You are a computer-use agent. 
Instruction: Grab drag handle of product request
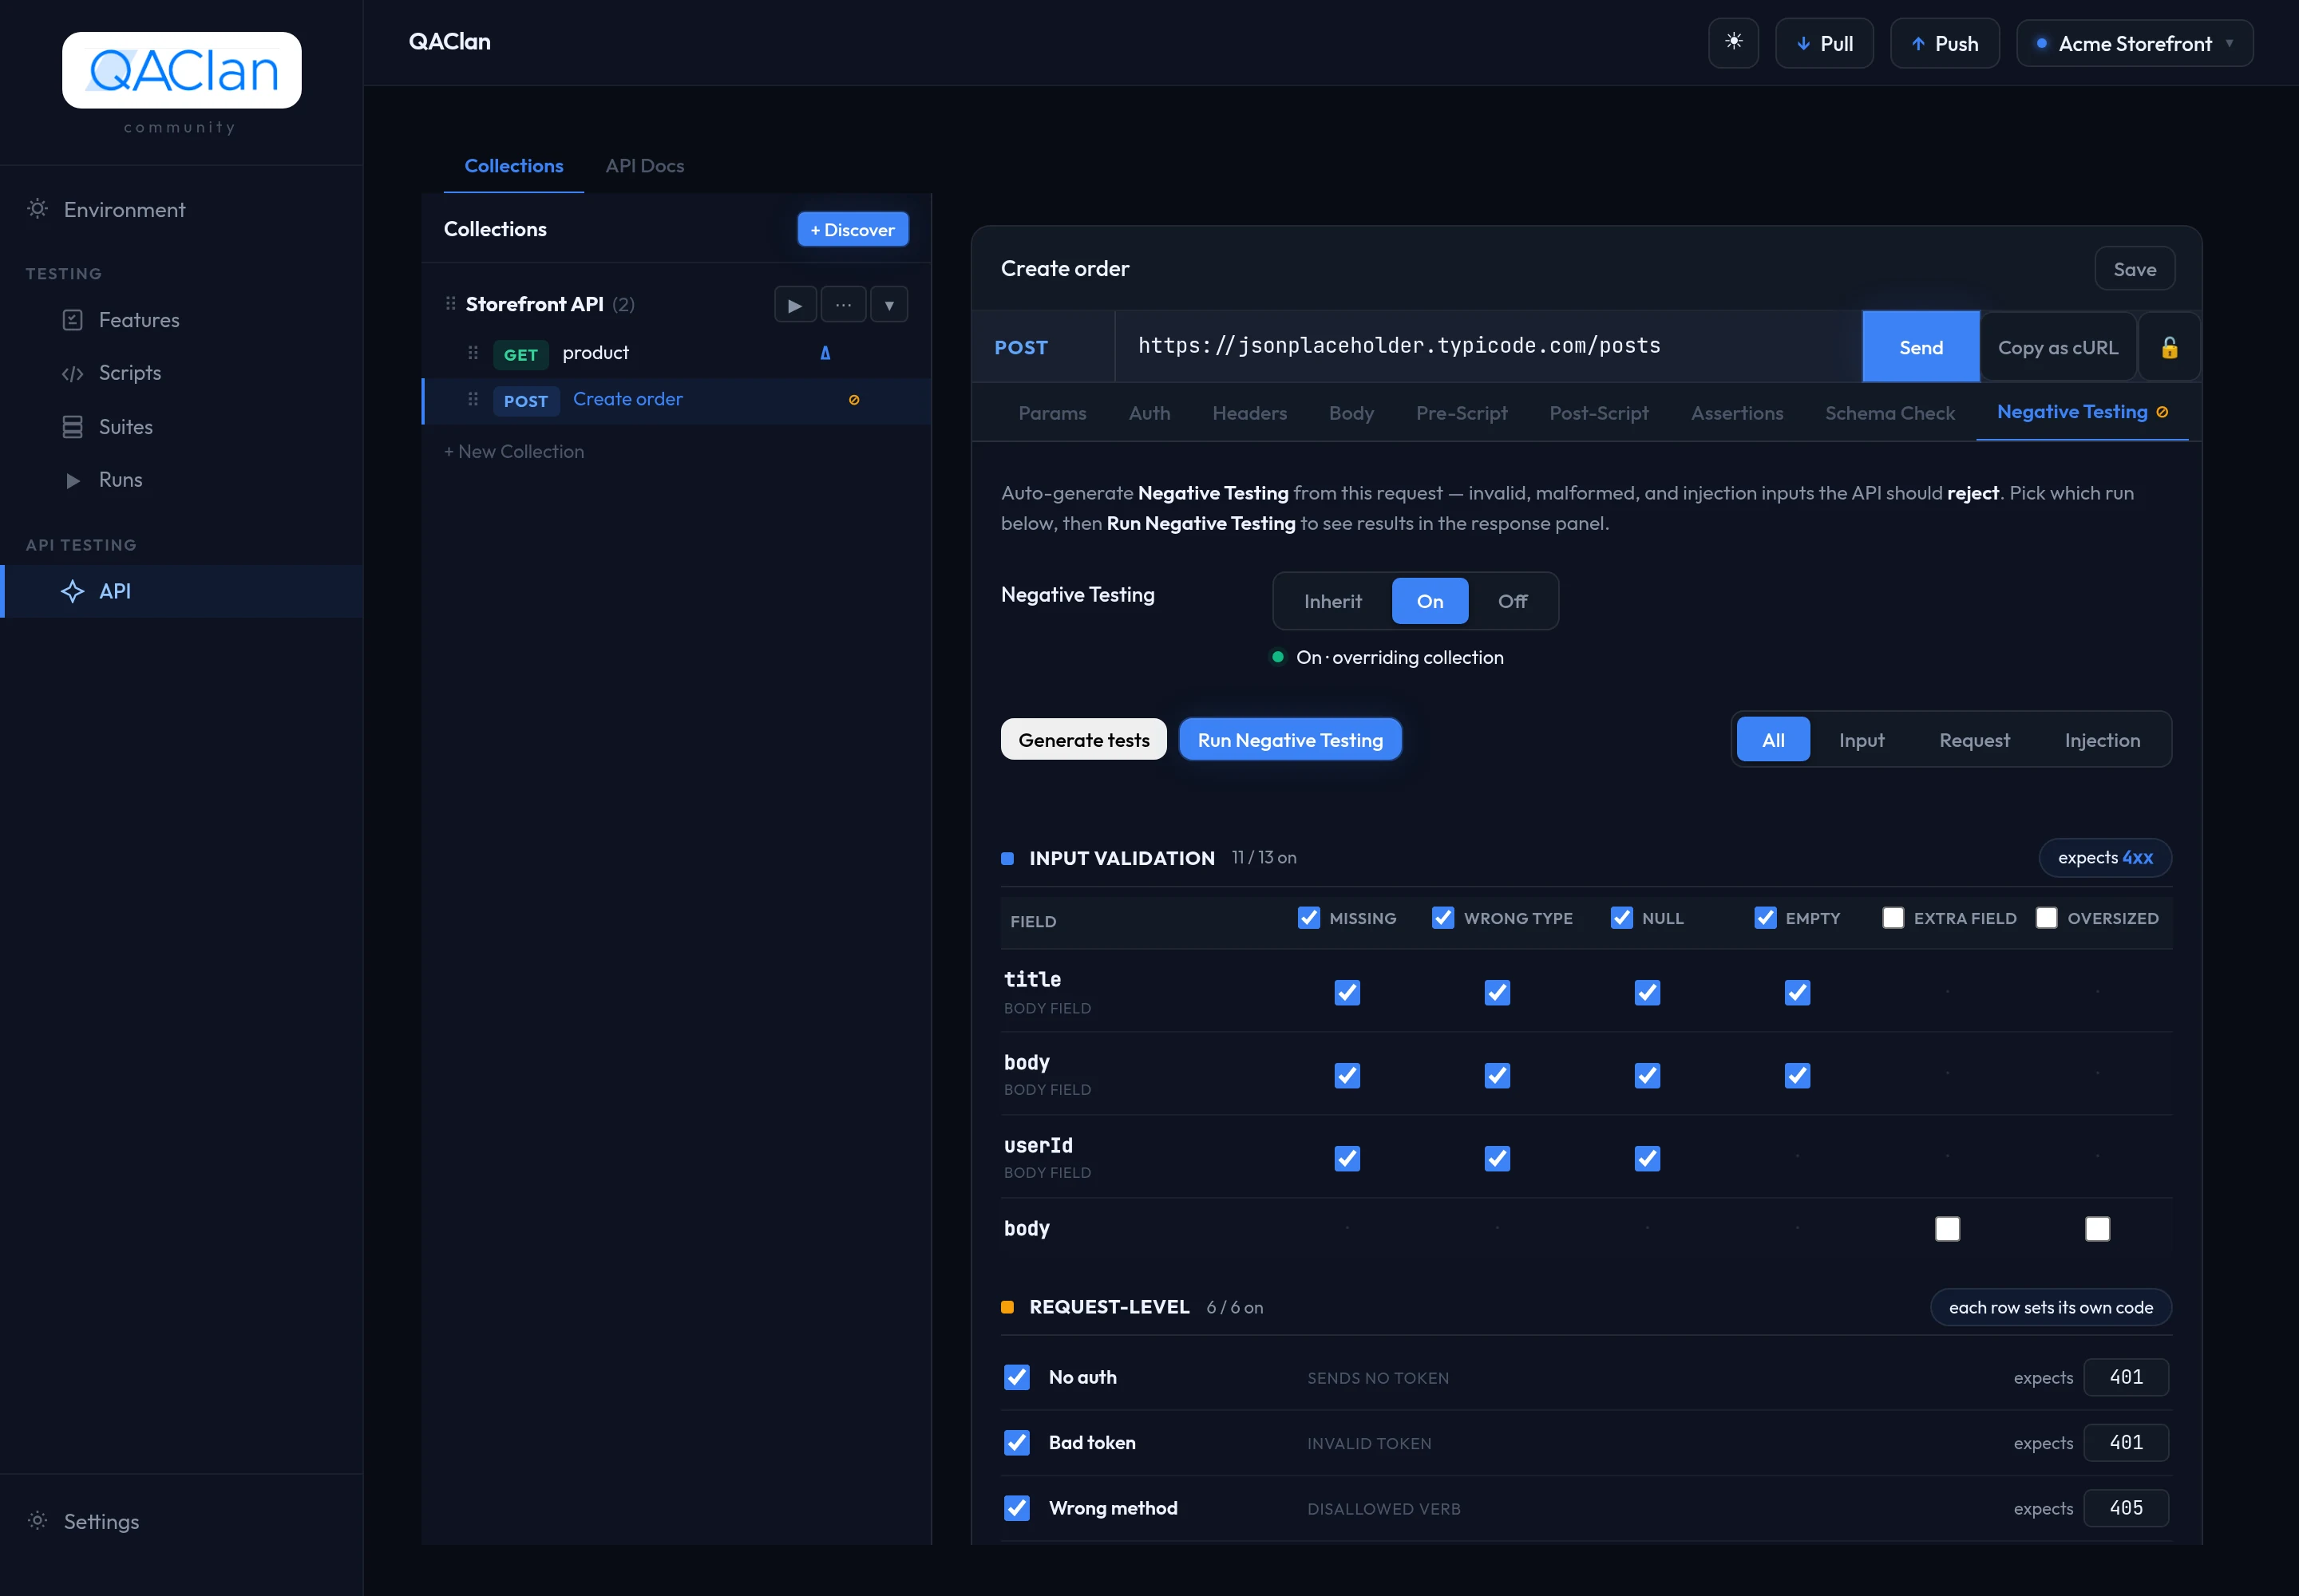[473, 352]
